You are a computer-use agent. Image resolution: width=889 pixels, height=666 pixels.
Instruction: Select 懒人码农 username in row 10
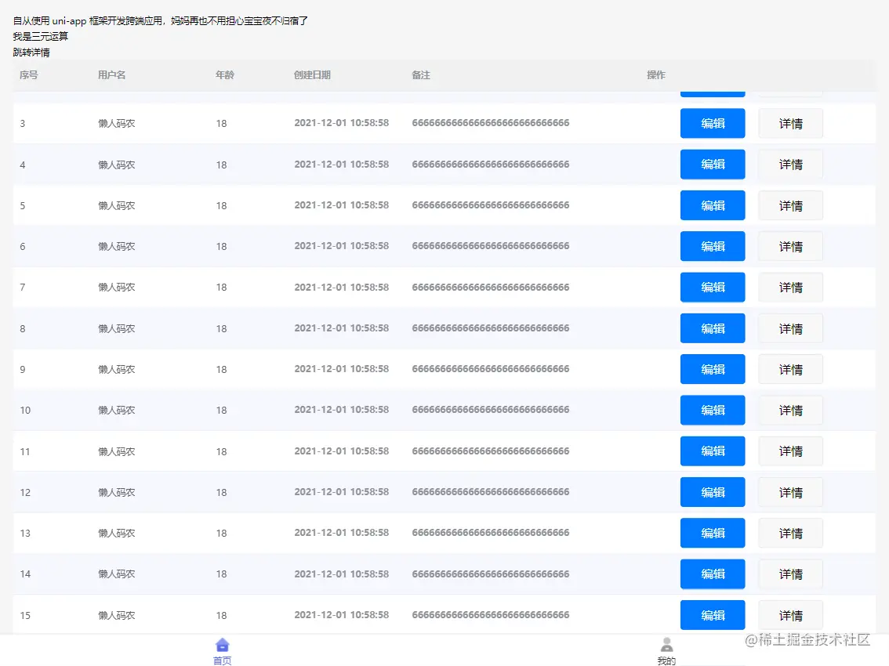pos(116,410)
